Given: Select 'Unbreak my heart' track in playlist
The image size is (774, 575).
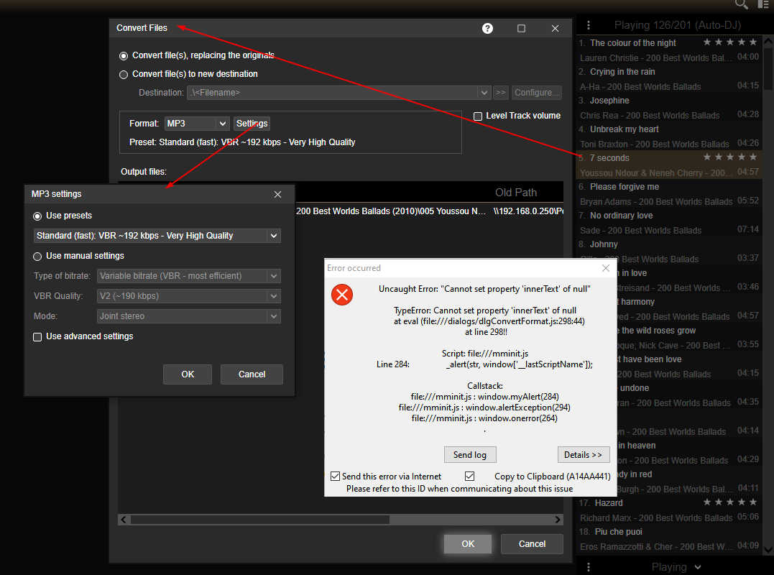Looking at the screenshot, I should click(x=624, y=129).
